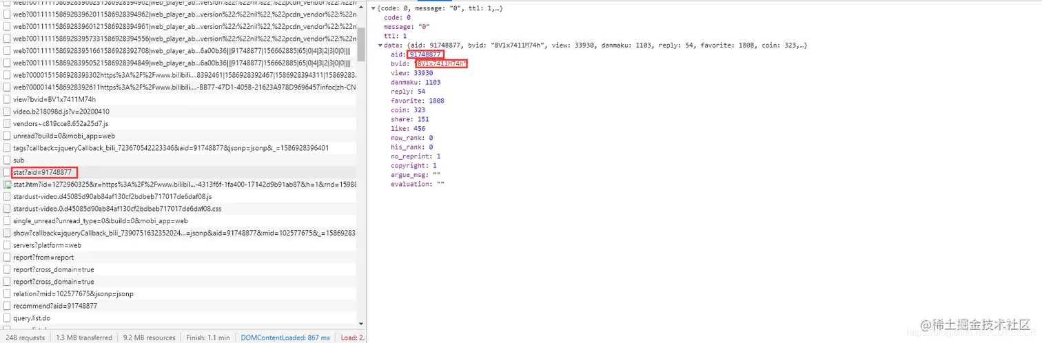
Task: Click the icon beside servers?platform=web
Action: coord(7,245)
